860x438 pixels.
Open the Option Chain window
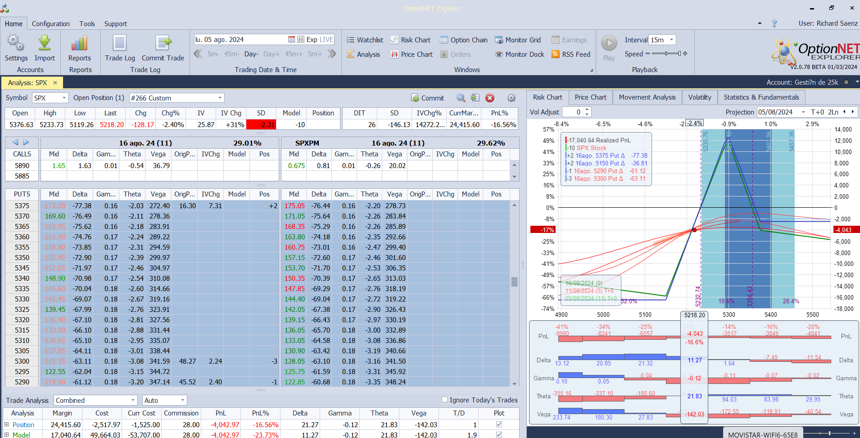point(464,40)
